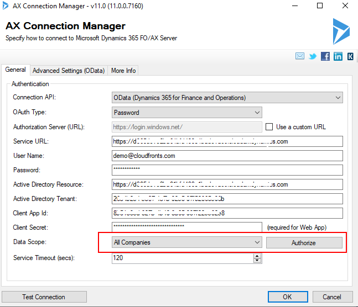The width and height of the screenshot is (358, 307).
Task: Click the disabled Authorization Server URL field
Action: click(187, 127)
